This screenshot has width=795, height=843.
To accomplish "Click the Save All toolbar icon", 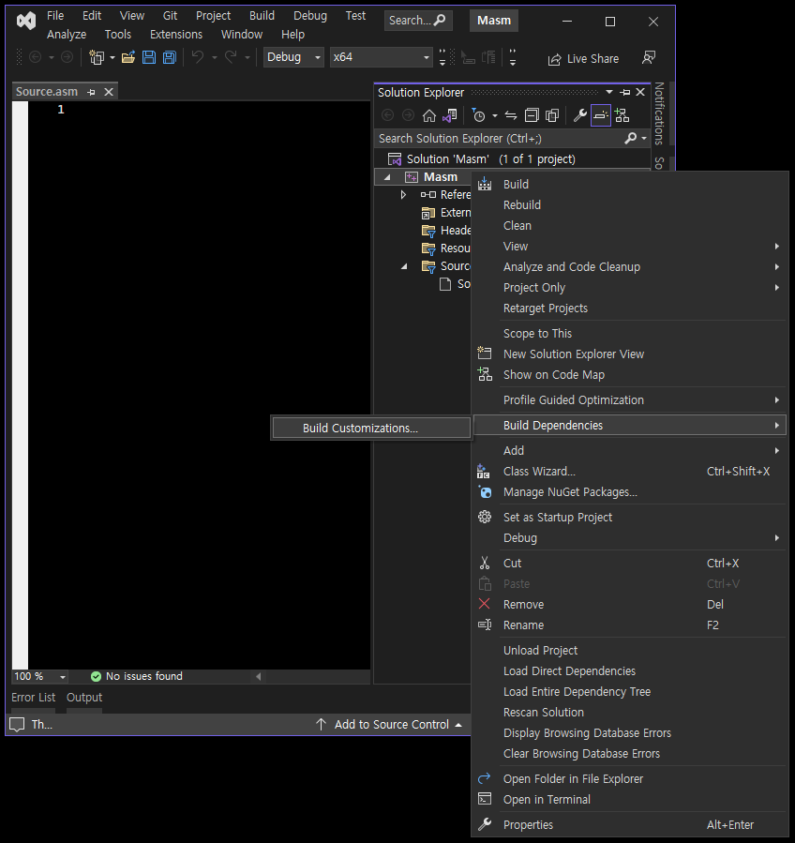I will [x=170, y=57].
